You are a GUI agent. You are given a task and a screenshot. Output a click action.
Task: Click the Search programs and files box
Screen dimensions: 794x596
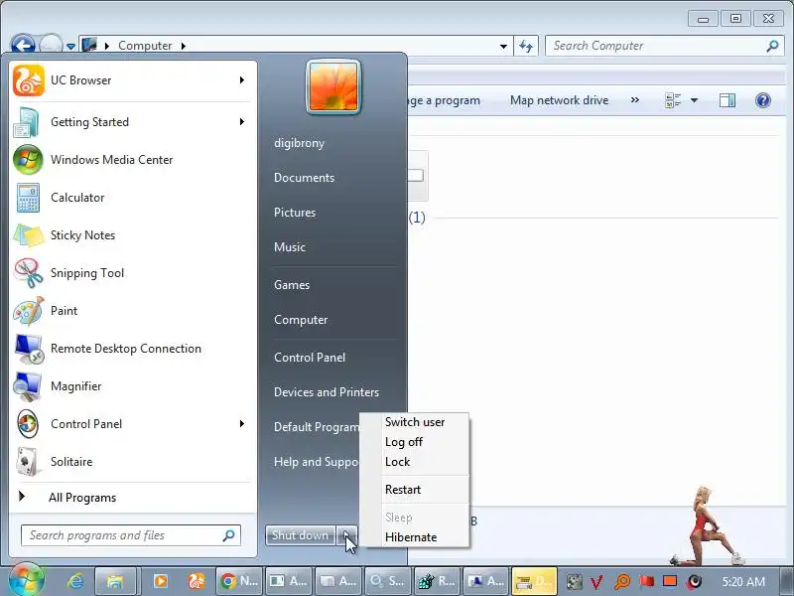pos(131,535)
